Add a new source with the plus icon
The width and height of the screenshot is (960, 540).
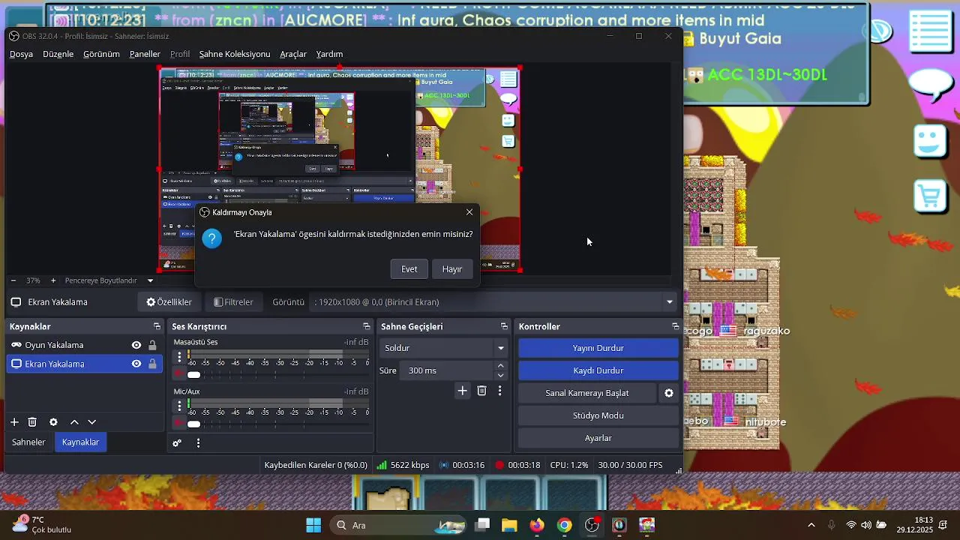click(x=14, y=422)
